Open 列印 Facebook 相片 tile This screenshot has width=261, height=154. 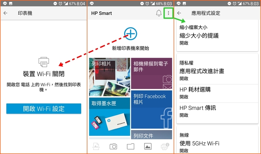tap(151, 110)
